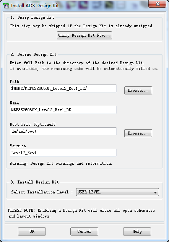The width and height of the screenshot is (169, 242).
Task: Click the Boot File (optional) label
Action: tap(32, 124)
